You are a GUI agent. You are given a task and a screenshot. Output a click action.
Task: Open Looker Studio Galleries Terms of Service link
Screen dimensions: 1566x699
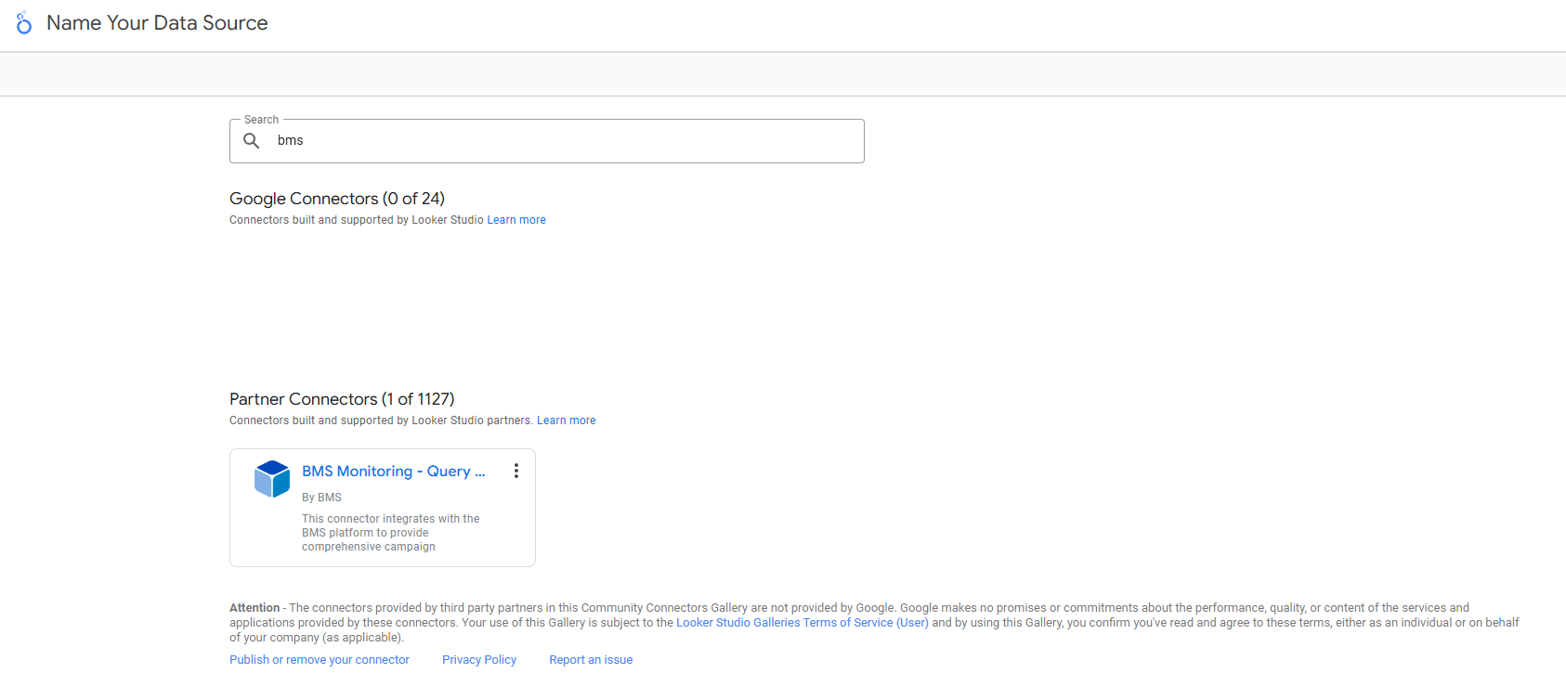point(802,623)
